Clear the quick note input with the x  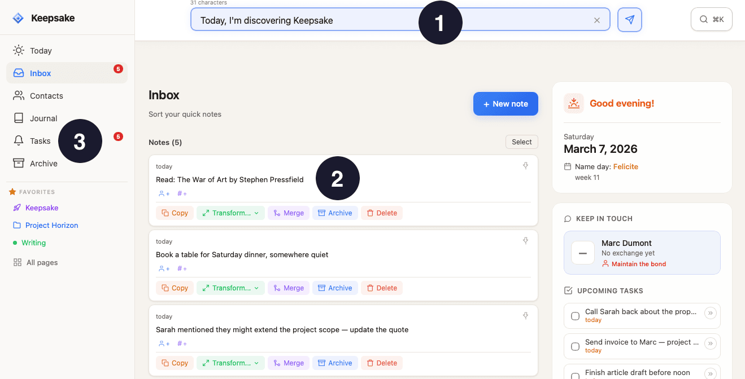click(597, 20)
